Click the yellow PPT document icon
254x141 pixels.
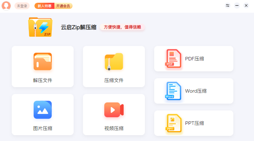173,123
